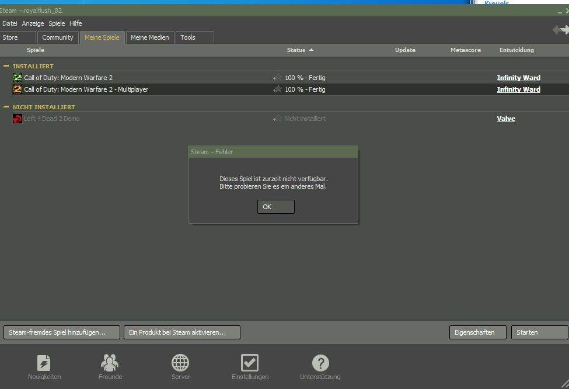
Task: Open Infinity Ward link for Modern Warfare 2
Action: point(519,78)
